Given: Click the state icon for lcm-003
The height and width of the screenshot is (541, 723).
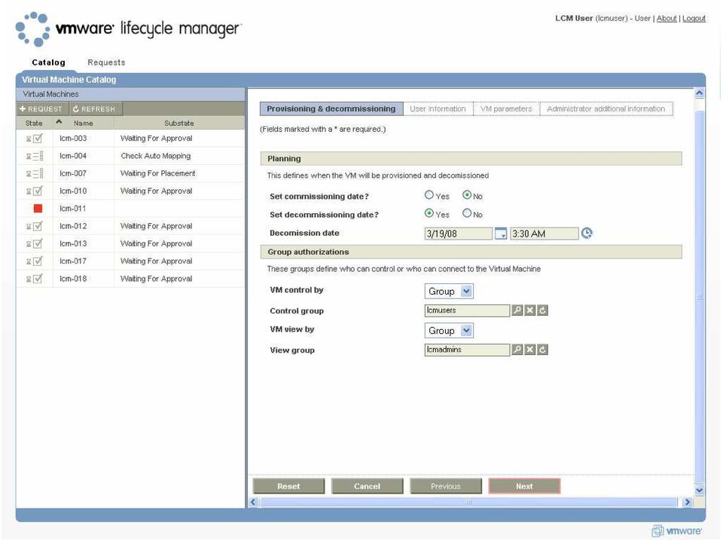Looking at the screenshot, I should pyautogui.click(x=35, y=139).
